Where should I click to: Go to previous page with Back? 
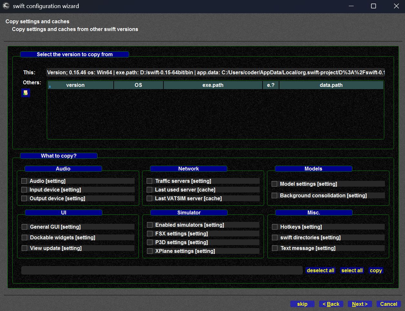pyautogui.click(x=331, y=304)
